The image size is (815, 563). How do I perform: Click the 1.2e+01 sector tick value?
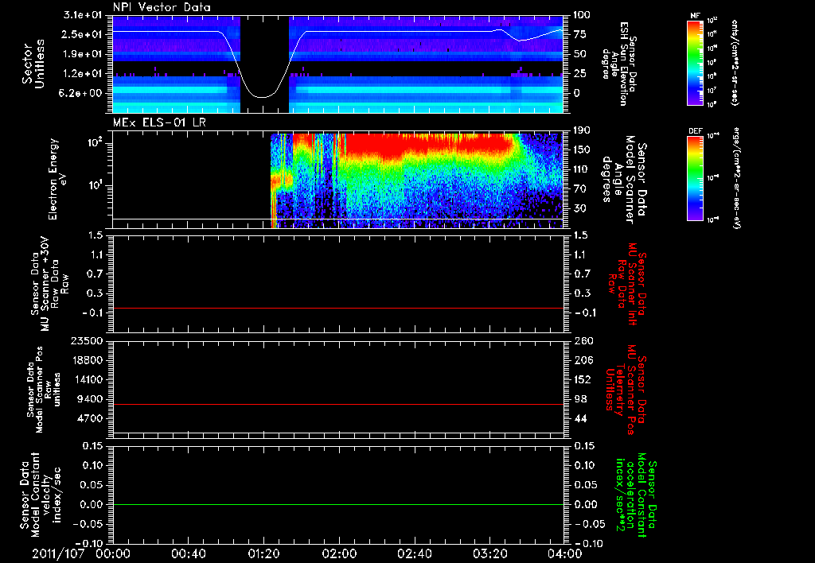tap(82, 74)
